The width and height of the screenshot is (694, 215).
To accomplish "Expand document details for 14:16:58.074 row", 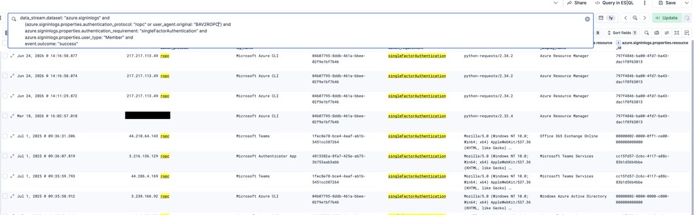I will point(13,76).
